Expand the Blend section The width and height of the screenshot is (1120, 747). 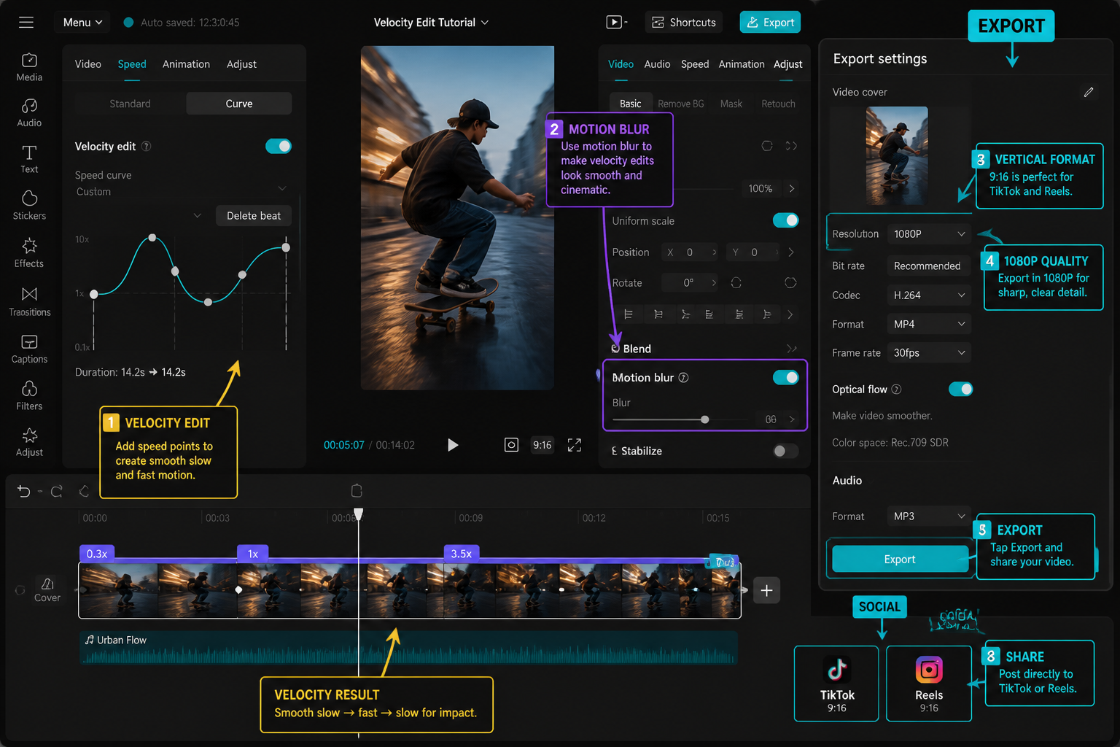[791, 349]
